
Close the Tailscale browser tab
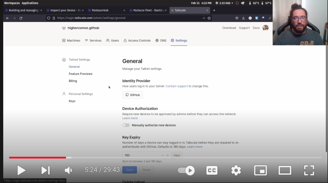tap(207, 10)
